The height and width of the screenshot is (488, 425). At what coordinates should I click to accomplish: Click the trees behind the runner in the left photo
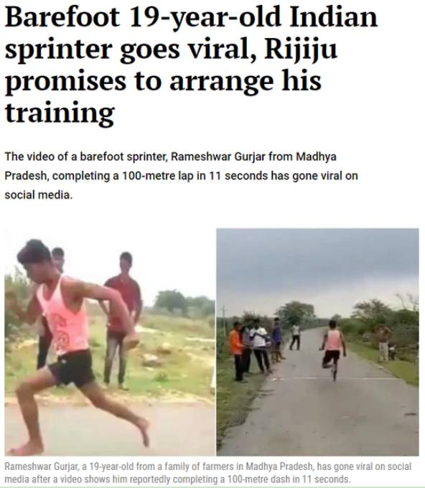click(x=184, y=303)
